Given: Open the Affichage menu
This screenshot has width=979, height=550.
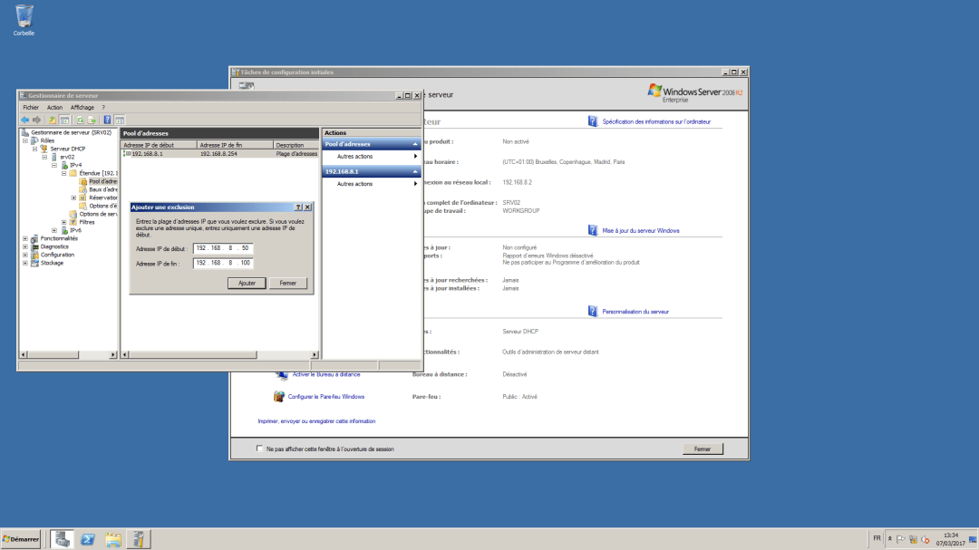Looking at the screenshot, I should pyautogui.click(x=82, y=107).
